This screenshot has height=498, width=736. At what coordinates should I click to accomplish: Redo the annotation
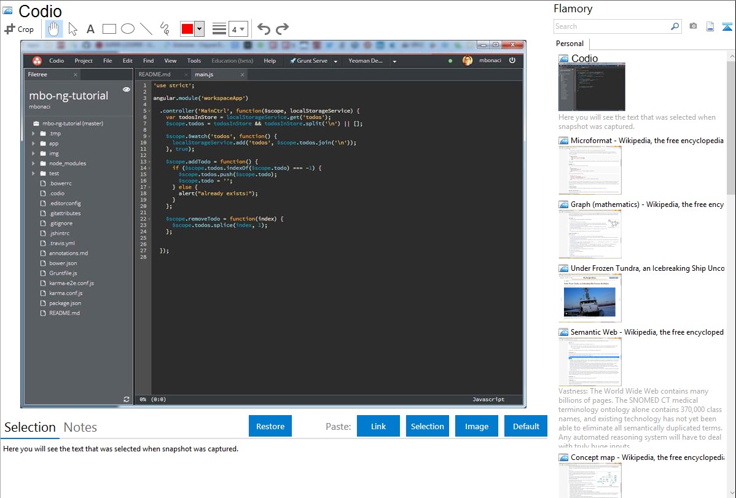pos(282,29)
